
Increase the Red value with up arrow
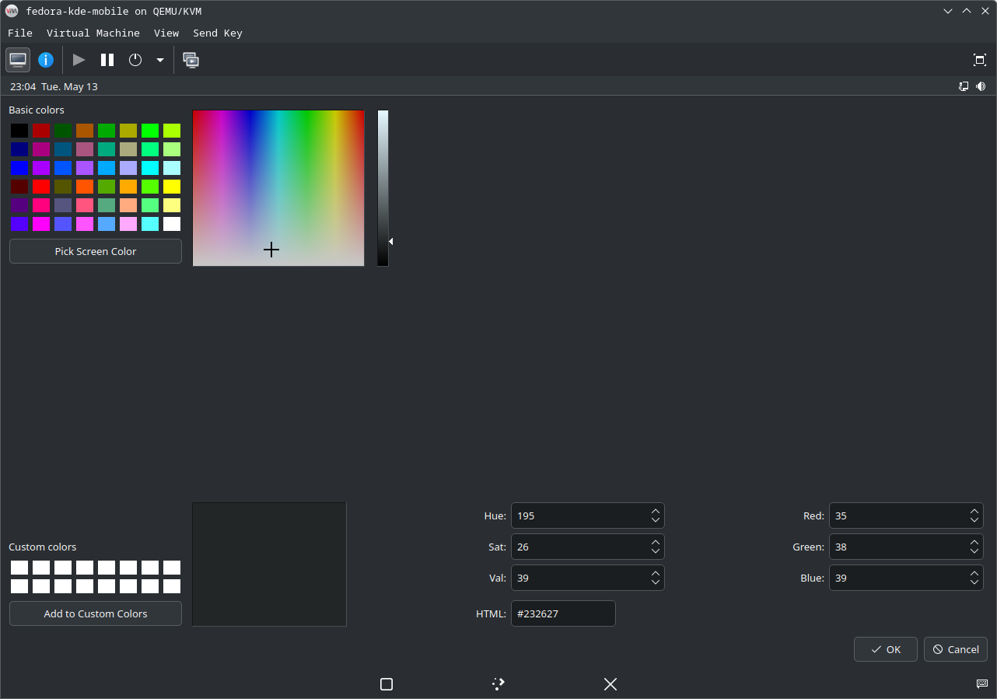click(974, 511)
